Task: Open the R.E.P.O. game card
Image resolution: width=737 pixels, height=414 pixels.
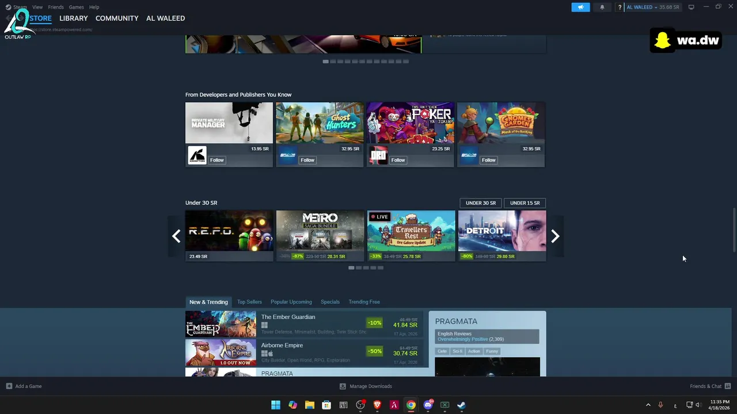Action: pyautogui.click(x=229, y=236)
